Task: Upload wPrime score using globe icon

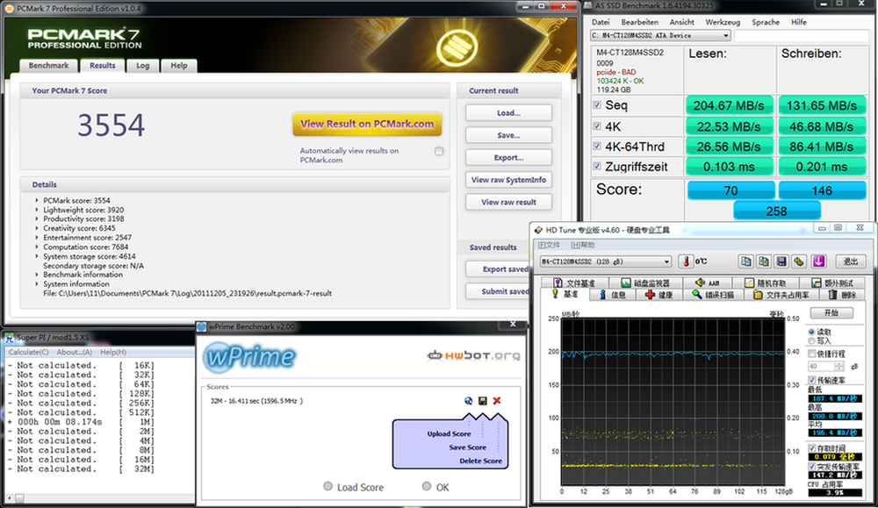Action: click(x=469, y=401)
